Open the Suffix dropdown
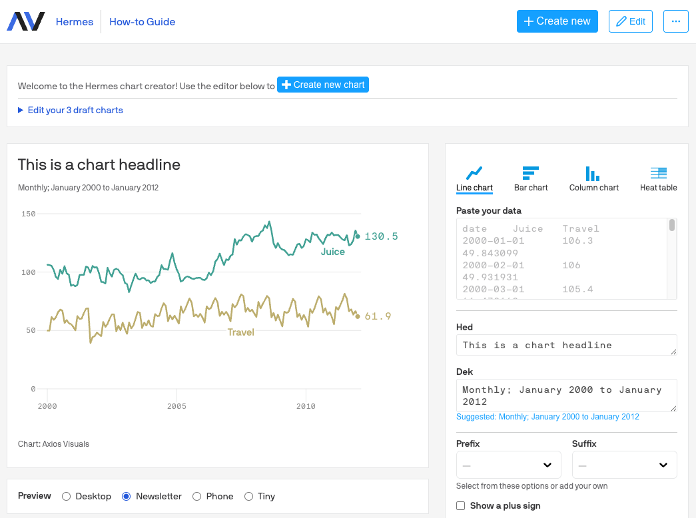696x518 pixels. click(x=624, y=464)
